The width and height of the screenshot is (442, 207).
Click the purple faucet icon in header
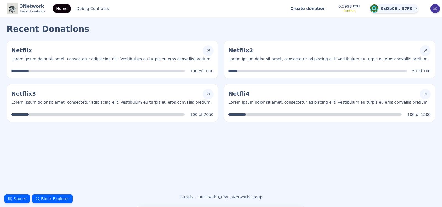[435, 9]
